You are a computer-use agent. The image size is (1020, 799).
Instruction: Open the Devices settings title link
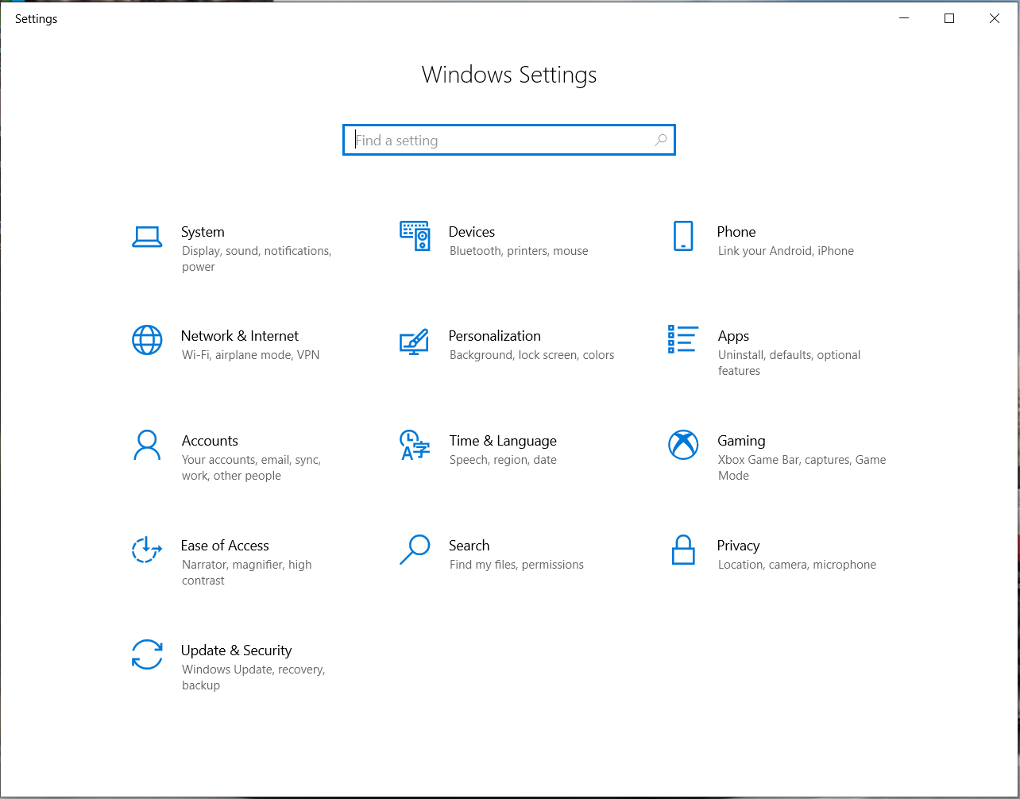472,232
